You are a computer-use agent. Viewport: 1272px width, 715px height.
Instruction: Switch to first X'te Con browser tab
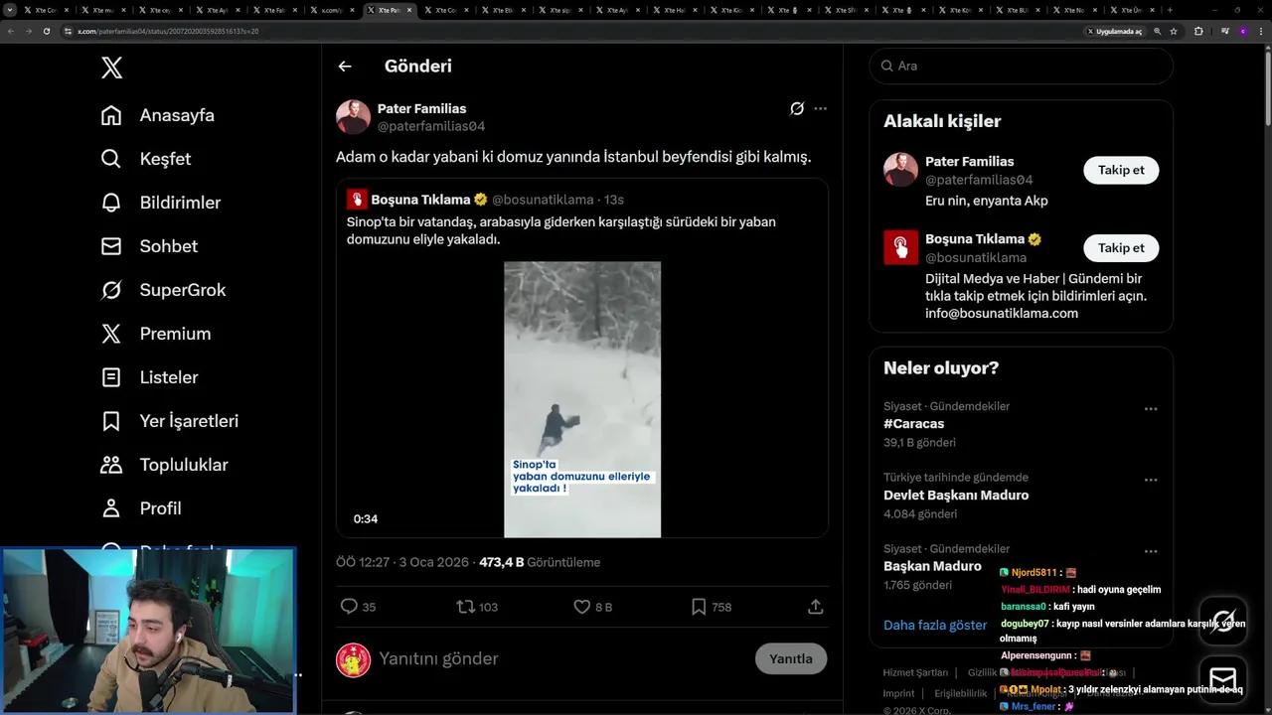click(48, 10)
